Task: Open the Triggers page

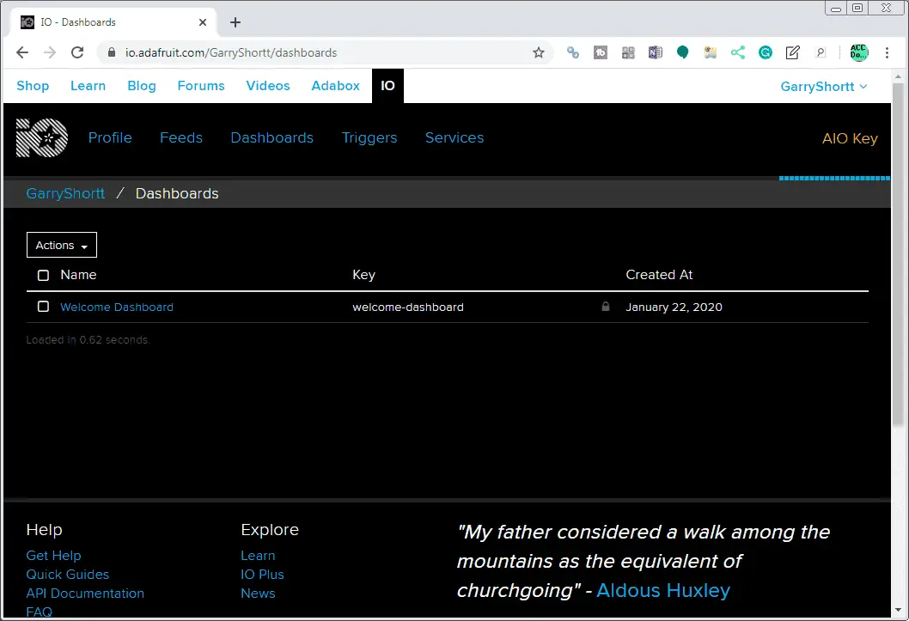Action: click(369, 138)
